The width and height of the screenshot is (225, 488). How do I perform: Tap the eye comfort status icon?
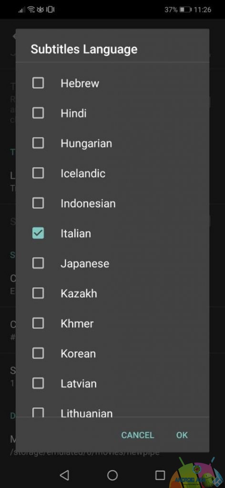click(x=41, y=10)
